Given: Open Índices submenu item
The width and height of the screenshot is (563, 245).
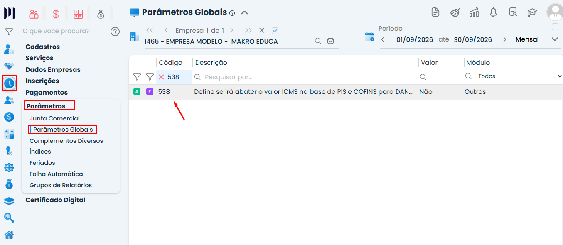Looking at the screenshot, I should coord(40,152).
